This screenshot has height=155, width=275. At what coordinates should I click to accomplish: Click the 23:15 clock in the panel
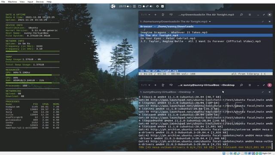pos(122,6)
